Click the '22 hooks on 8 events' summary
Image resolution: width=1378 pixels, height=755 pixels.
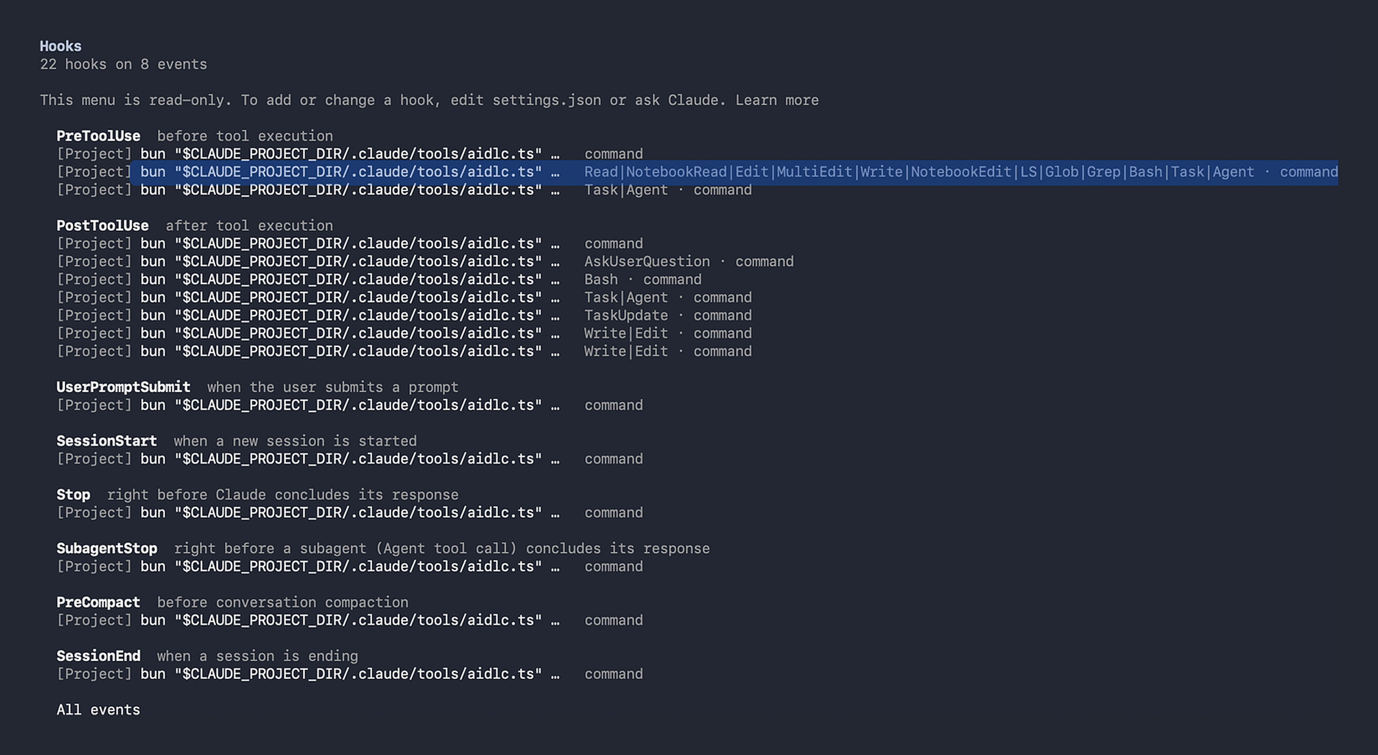tap(124, 64)
